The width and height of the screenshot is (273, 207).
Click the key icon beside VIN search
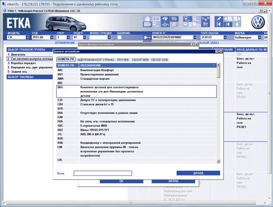coord(147,38)
